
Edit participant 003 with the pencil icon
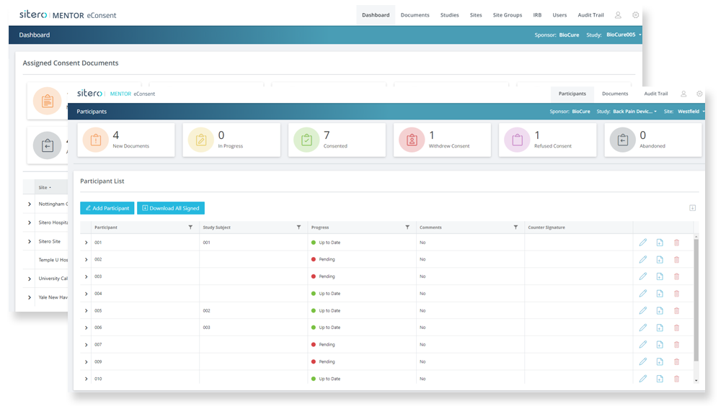(x=642, y=276)
